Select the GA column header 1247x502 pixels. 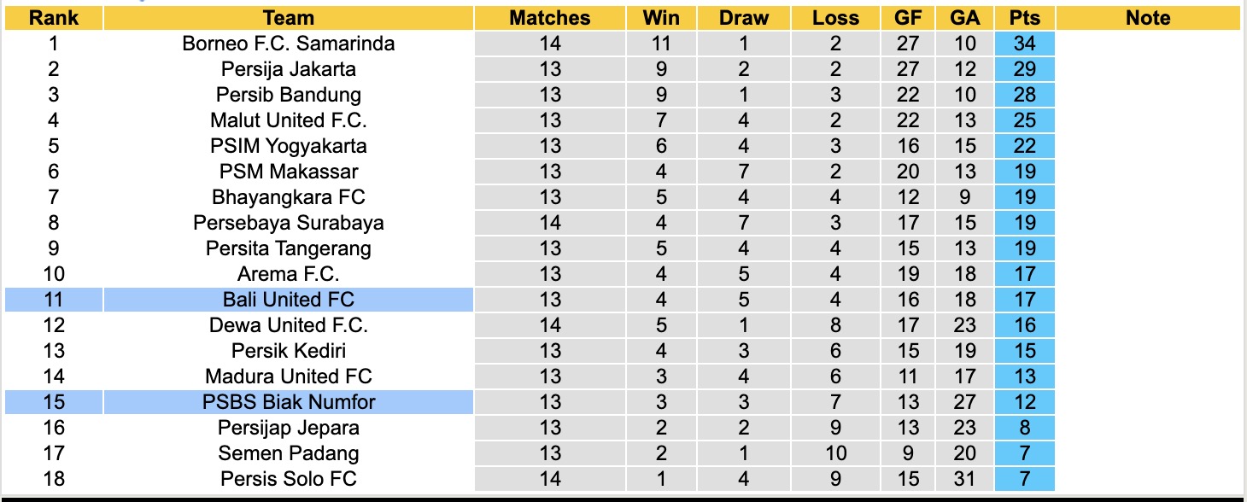963,18
